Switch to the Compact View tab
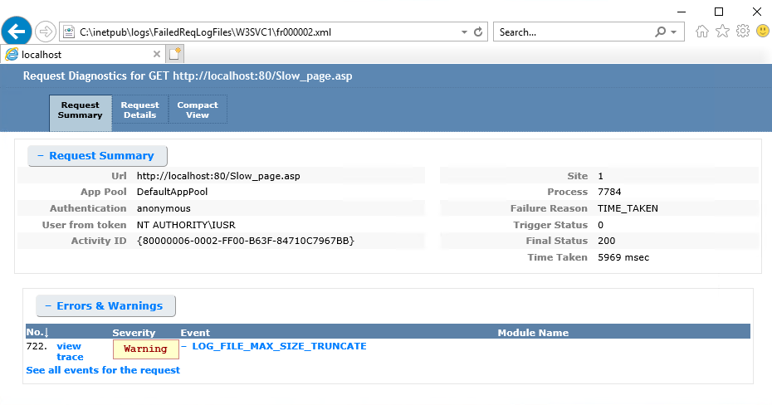This screenshot has height=405, width=772. tap(198, 110)
